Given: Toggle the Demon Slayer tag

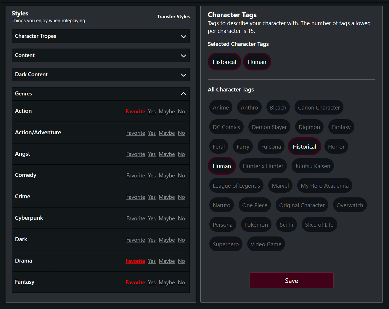Looking at the screenshot, I should [x=269, y=127].
